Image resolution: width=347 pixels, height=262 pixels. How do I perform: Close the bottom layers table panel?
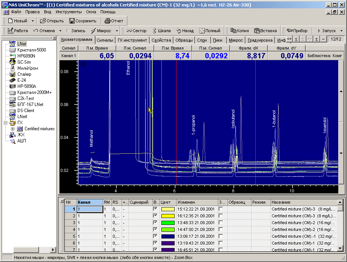(62, 201)
